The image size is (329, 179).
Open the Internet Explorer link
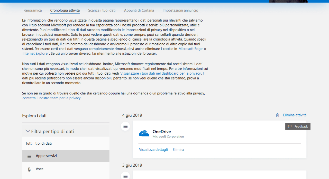[35, 54]
